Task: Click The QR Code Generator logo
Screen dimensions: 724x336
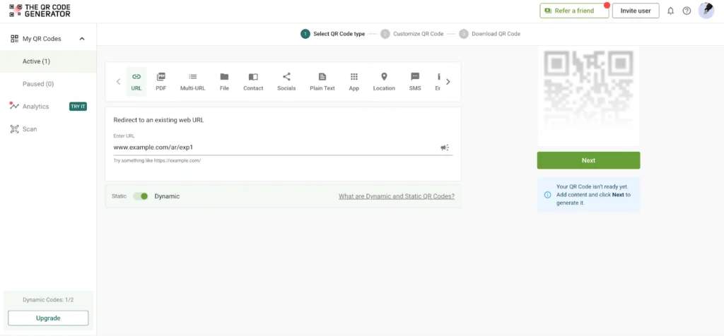Action: [40, 11]
